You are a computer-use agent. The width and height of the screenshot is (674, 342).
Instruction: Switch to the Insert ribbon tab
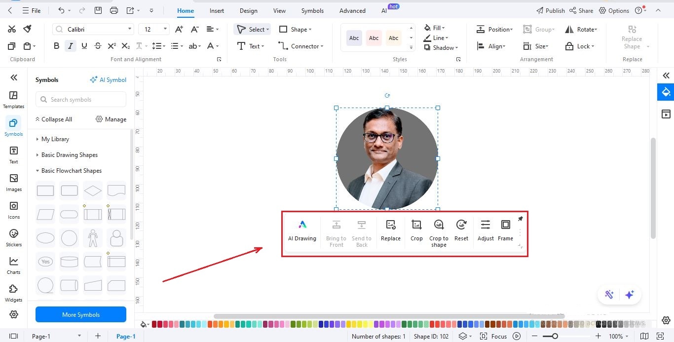tap(216, 10)
